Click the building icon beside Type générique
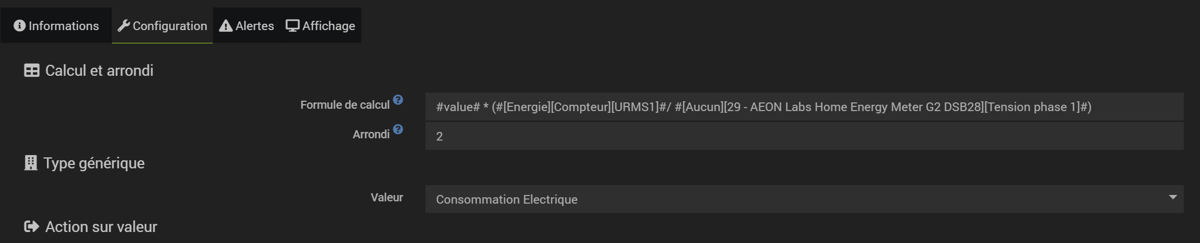 [31, 163]
